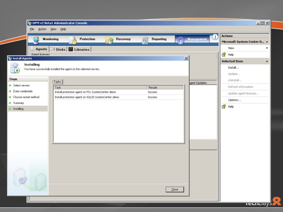Open the File menu
This screenshot has width=283, height=212.
[32, 29]
